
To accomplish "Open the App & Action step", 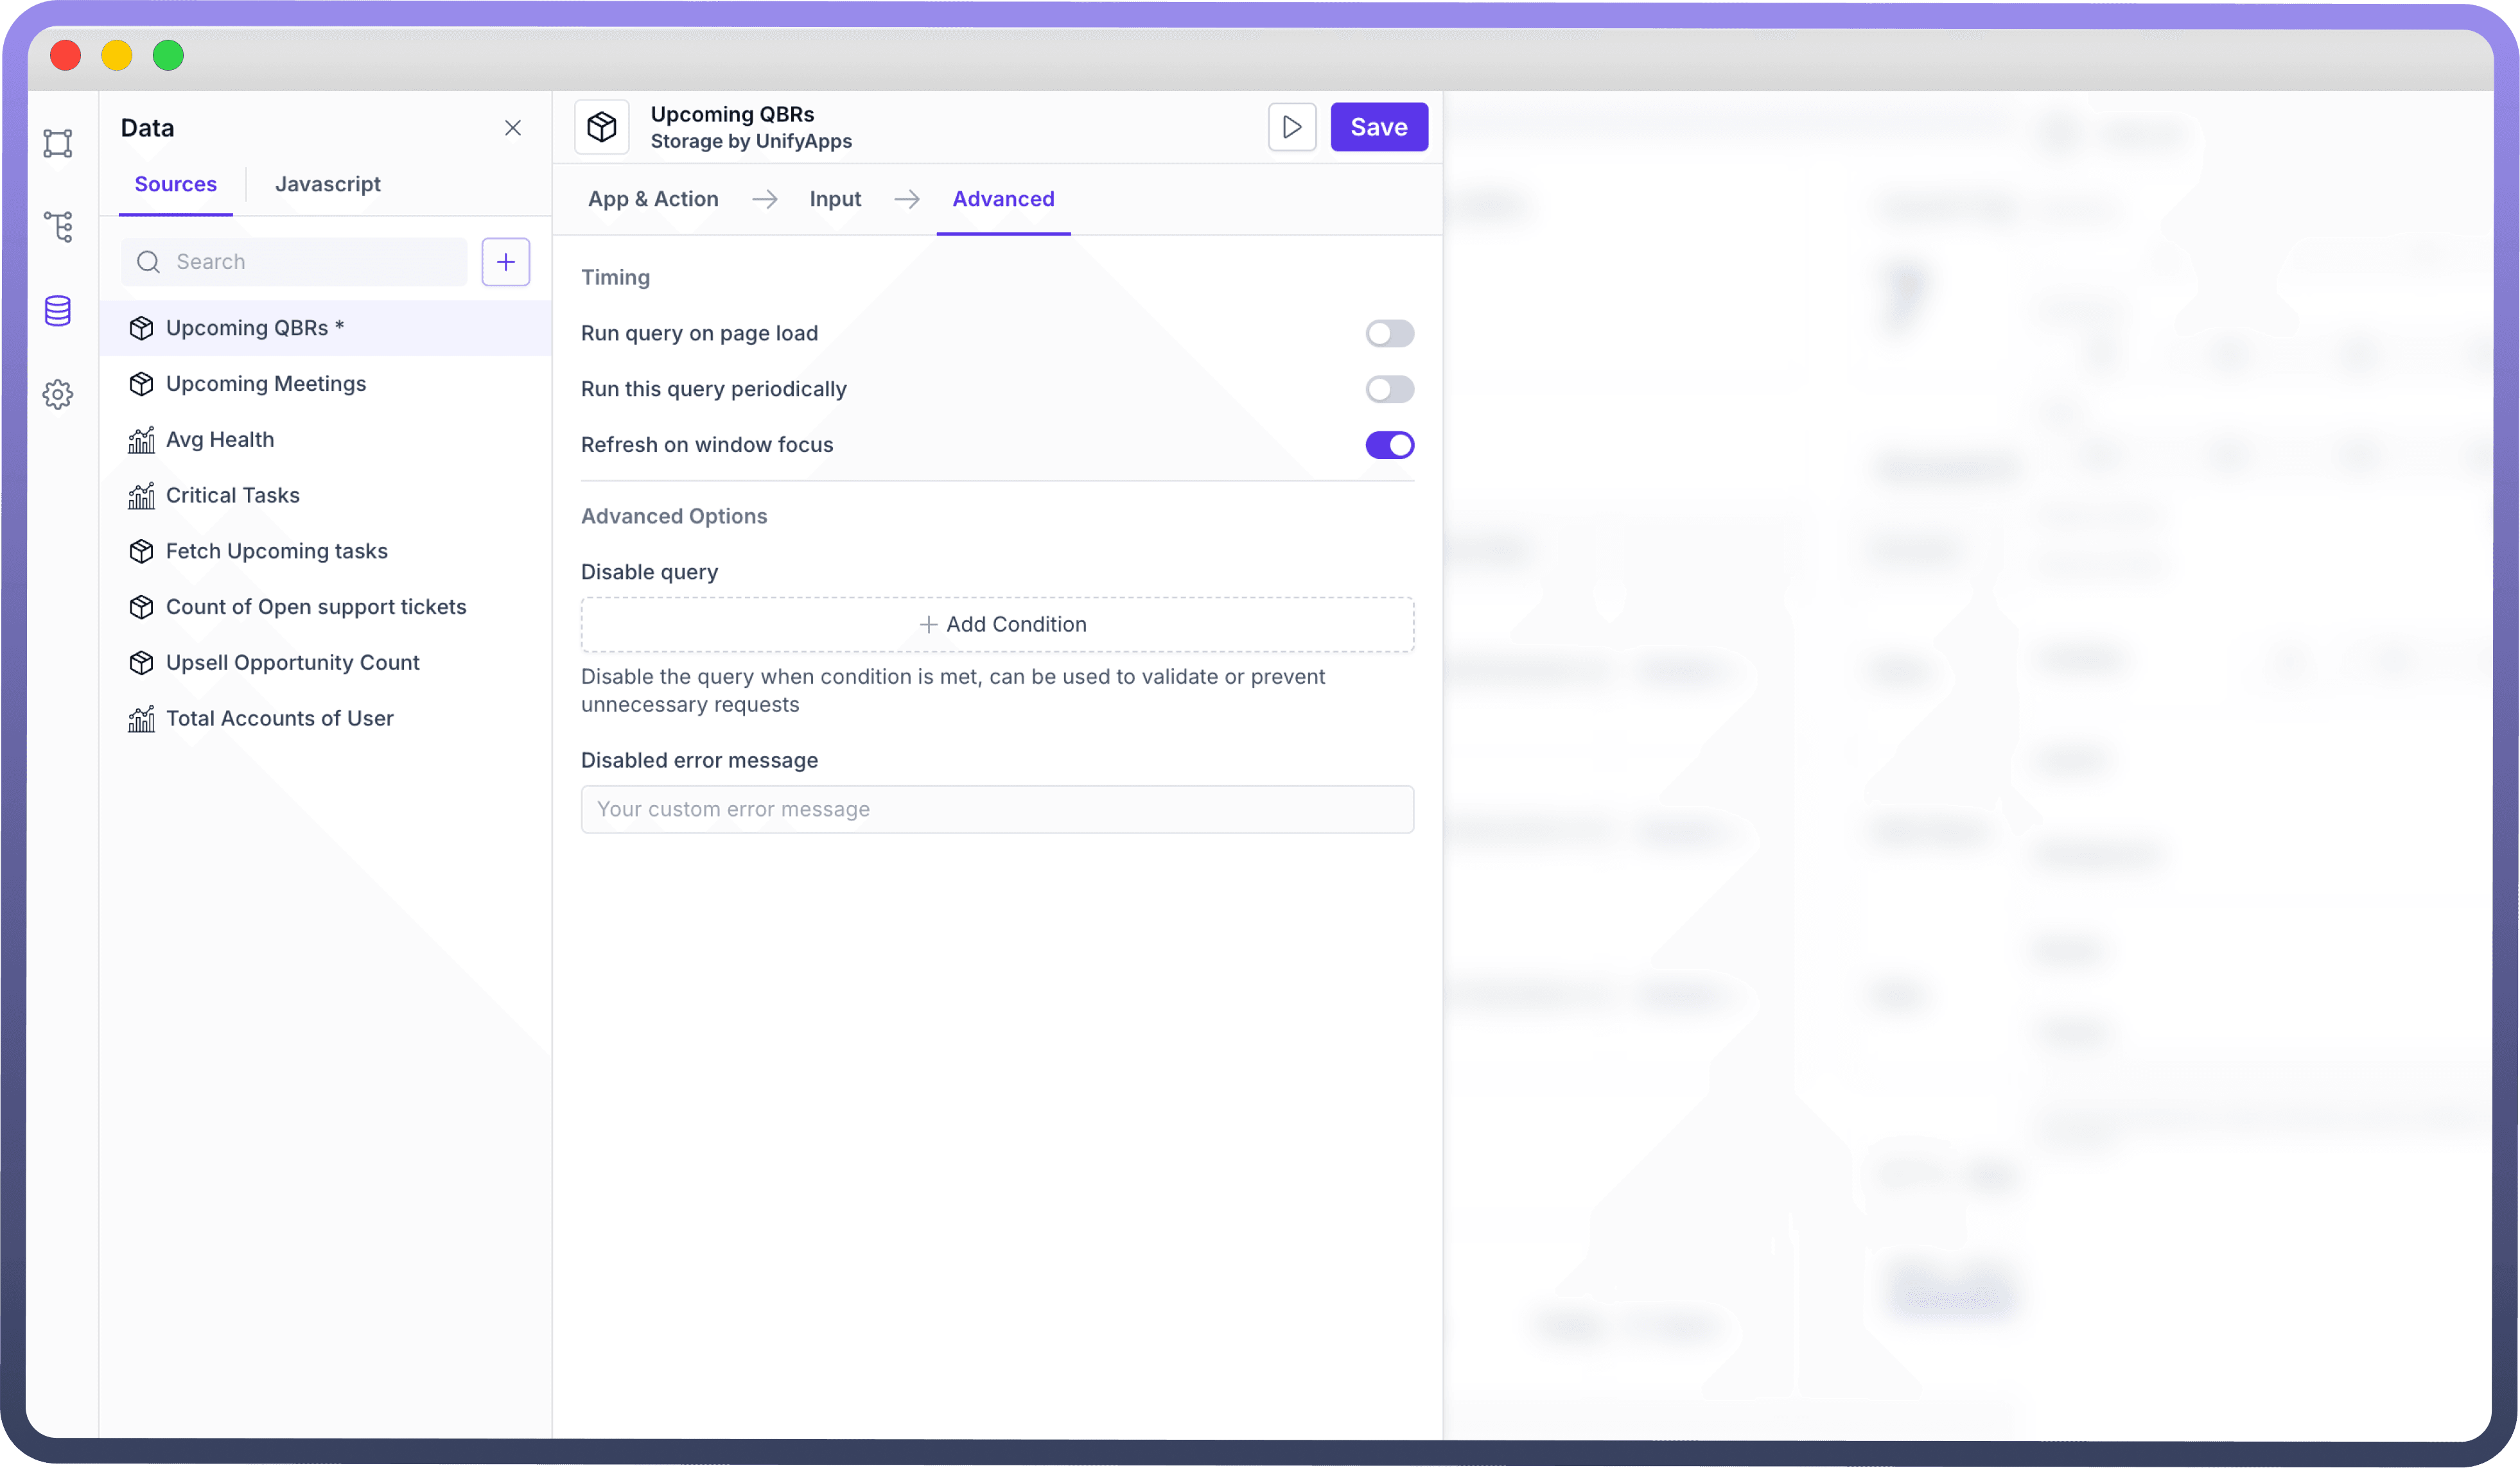I will click(x=653, y=199).
